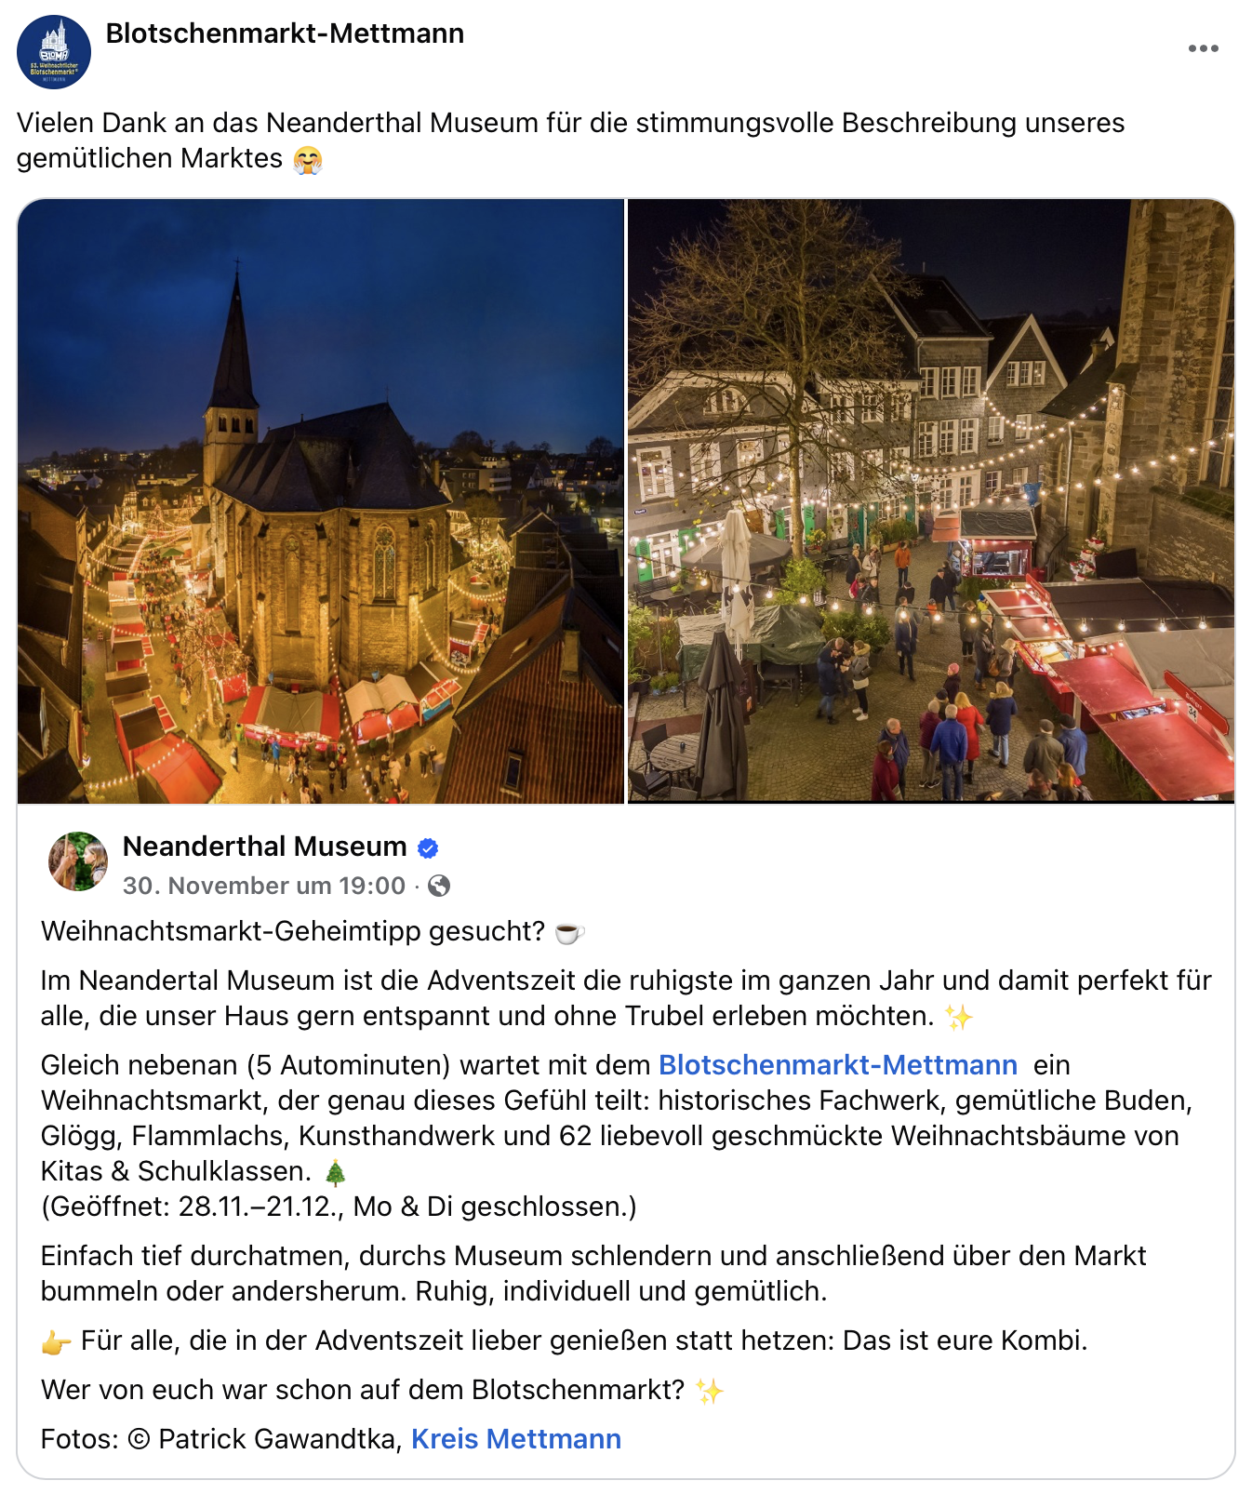Image resolution: width=1252 pixels, height=1494 pixels.
Task: Open the three-dot post options menu
Action: 1203,48
